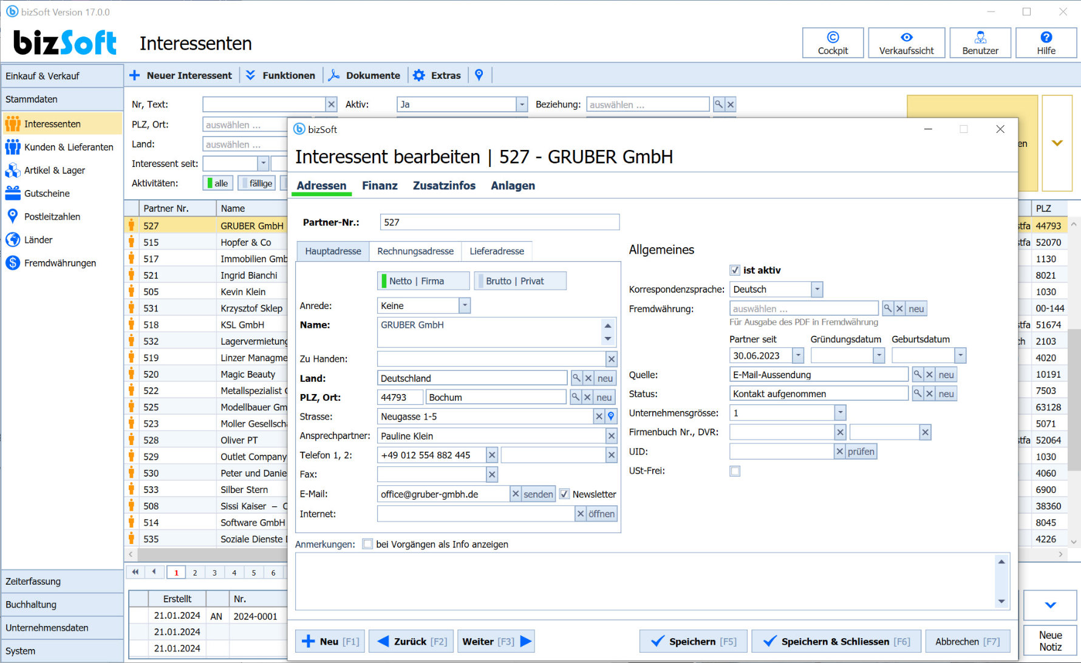Switch to the Finanz tab
Image resolution: width=1081 pixels, height=663 pixels.
click(380, 186)
